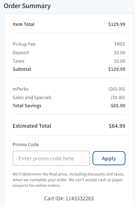The width and height of the screenshot is (135, 207).
Task: Select the $64.99 estimated total amount
Action: (x=117, y=126)
